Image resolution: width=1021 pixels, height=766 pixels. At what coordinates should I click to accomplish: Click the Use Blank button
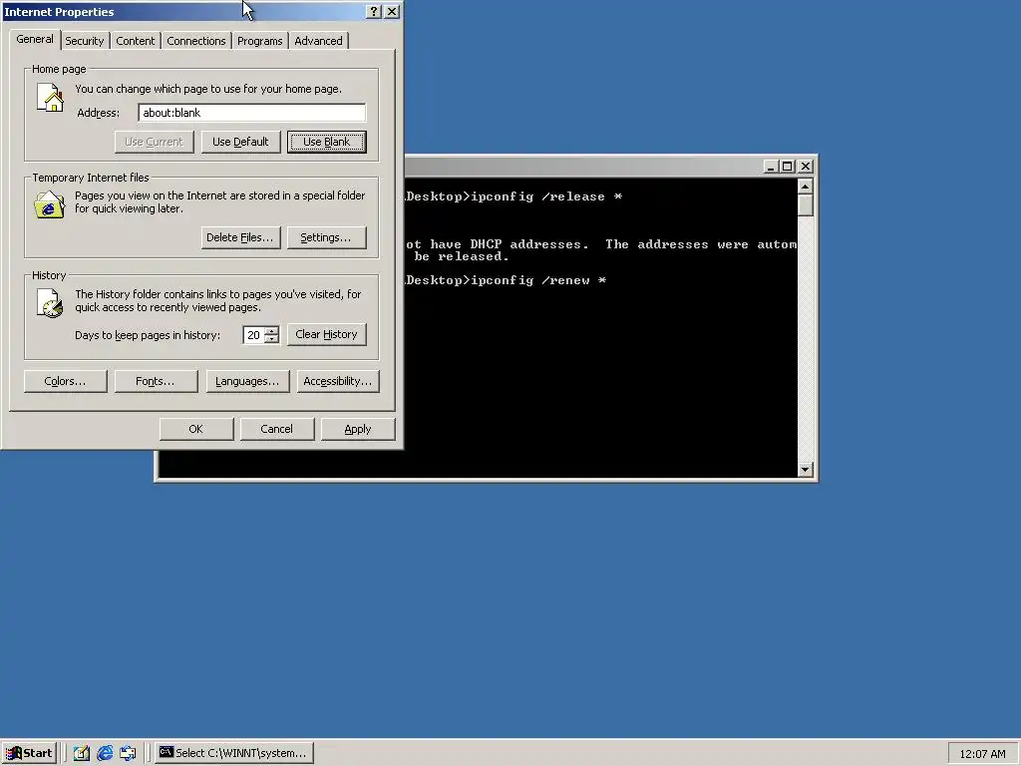(327, 142)
